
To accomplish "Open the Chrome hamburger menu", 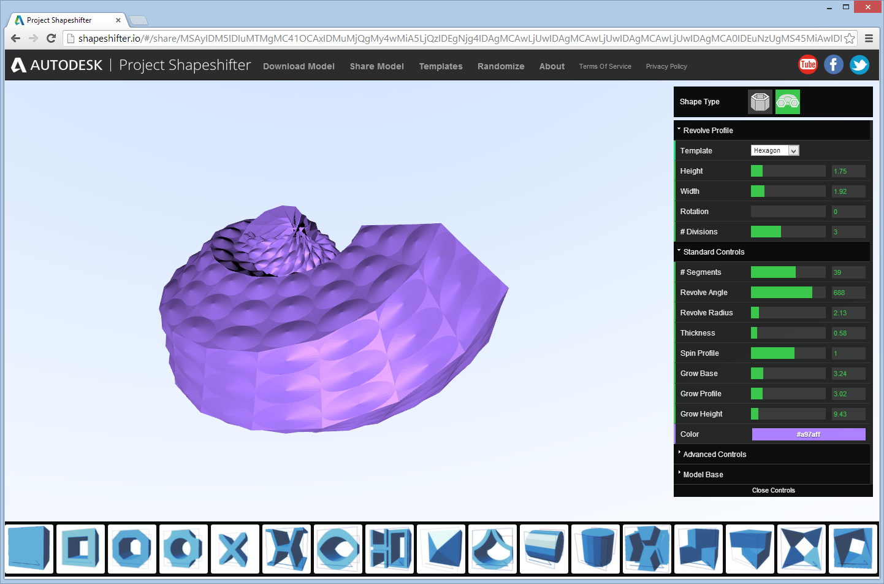I will 869,38.
